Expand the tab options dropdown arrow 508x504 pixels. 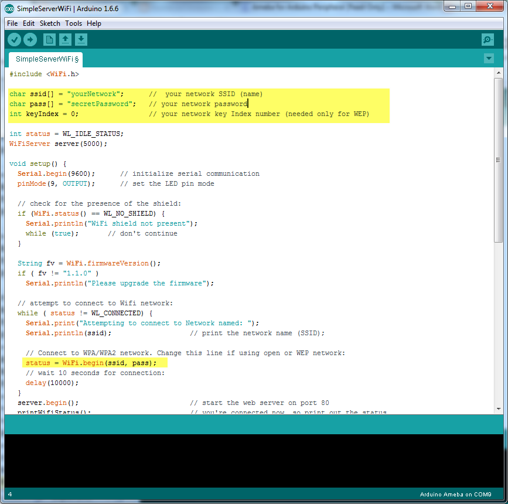(x=489, y=59)
